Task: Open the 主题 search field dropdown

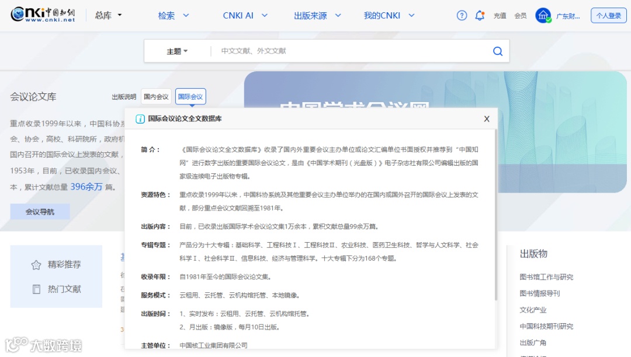Action: coord(177,51)
